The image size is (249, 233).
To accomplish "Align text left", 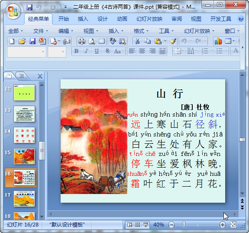I will point(132,51).
